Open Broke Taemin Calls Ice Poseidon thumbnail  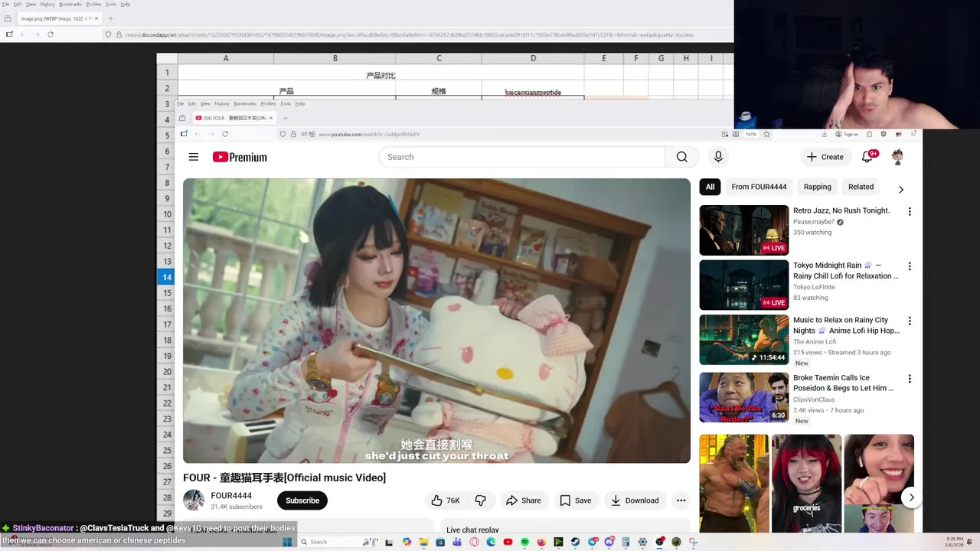(x=743, y=398)
